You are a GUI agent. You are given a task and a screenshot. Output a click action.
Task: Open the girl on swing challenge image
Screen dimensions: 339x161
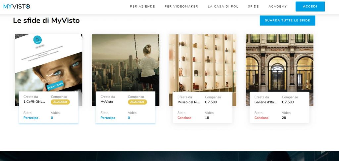click(x=125, y=63)
